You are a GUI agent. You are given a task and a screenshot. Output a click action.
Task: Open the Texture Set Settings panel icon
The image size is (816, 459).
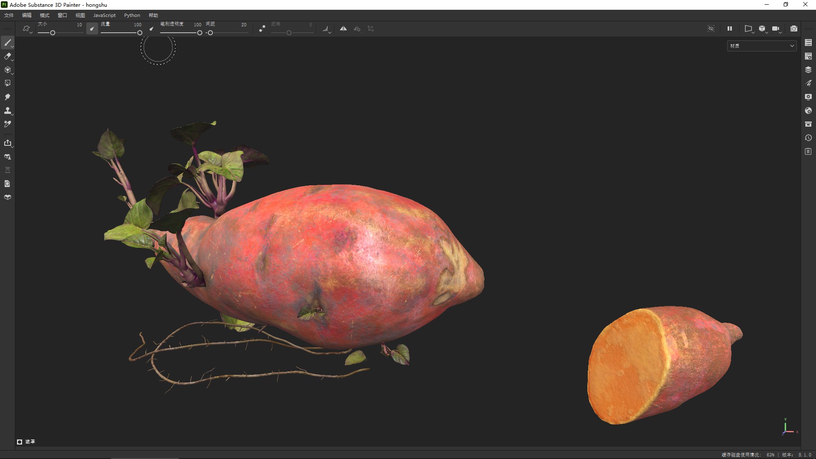[x=808, y=56]
